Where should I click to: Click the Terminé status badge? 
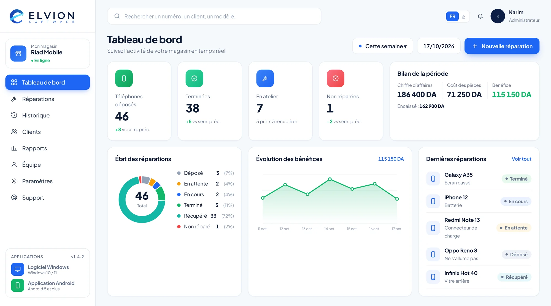[516, 179]
